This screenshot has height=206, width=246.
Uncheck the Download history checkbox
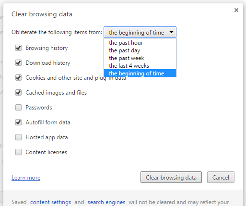(x=18, y=63)
